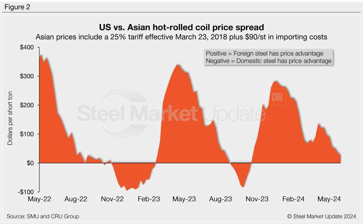Click the "Source: SMU and CRU Group" text
Viewport: 363px width, 224px height.
click(x=43, y=216)
